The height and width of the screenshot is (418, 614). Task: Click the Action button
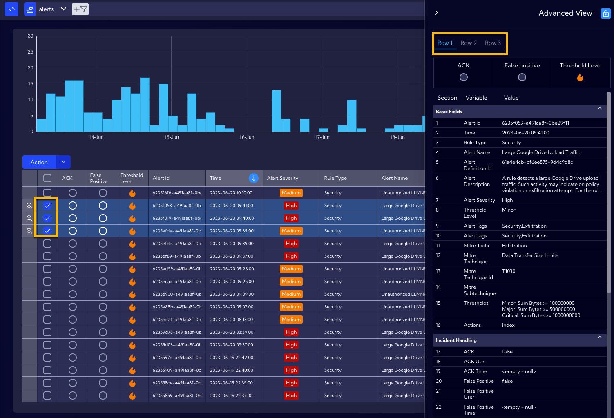[39, 162]
